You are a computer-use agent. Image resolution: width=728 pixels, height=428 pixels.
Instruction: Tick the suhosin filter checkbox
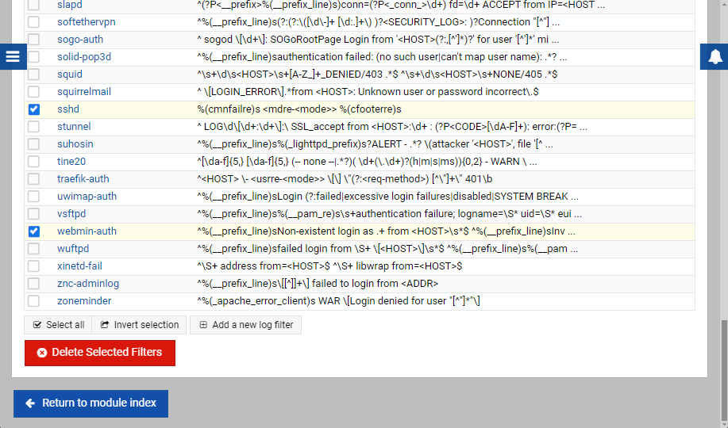33,144
